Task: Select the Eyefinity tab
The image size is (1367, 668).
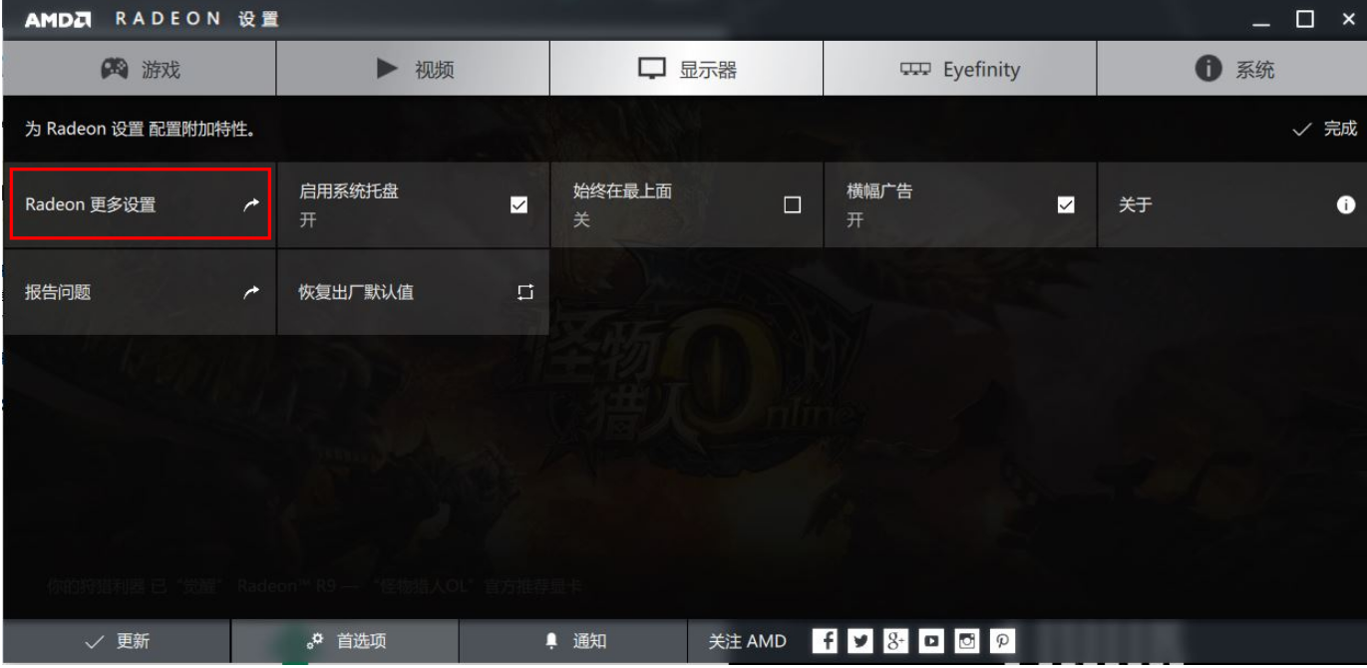Action: pos(959,69)
